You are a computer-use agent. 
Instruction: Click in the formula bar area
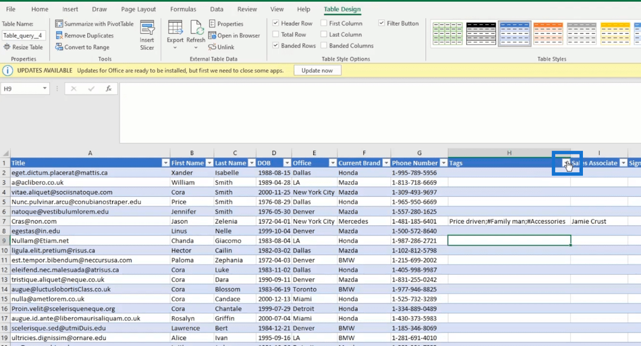[x=380, y=113]
